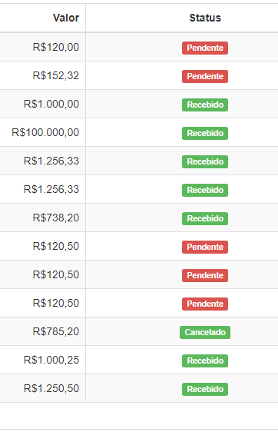This screenshot has height=442, width=278.
Task: Click the Valor column header
Action: coord(66,18)
